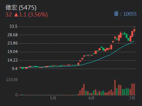The height and width of the screenshot is (106, 142).
Task: Click the zero label of the volume axis
Action: pos(17,95)
